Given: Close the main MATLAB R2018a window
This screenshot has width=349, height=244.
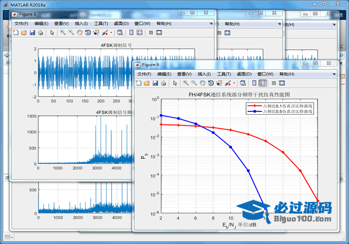Looking at the screenshot, I should click(338, 3).
